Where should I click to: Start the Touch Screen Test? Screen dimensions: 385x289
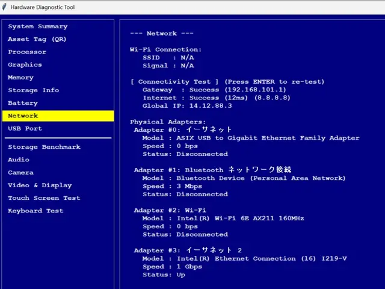44,198
